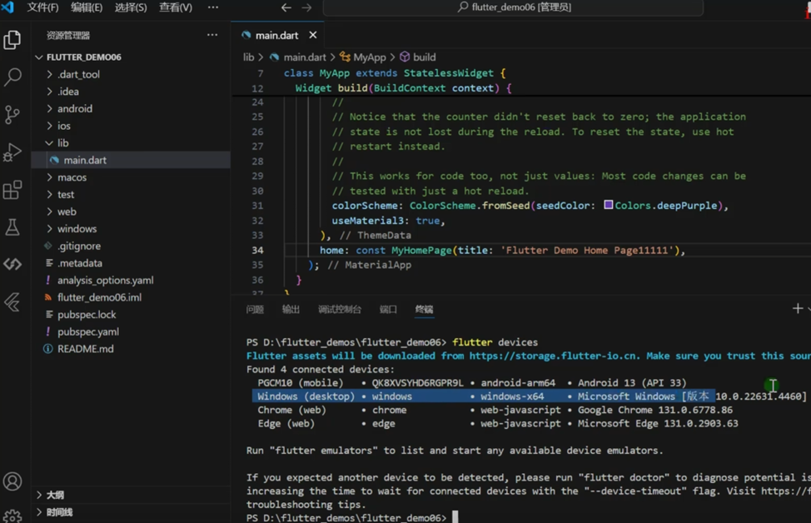This screenshot has height=523, width=811.
Task: Navigate back using the left arrow
Action: [x=286, y=7]
